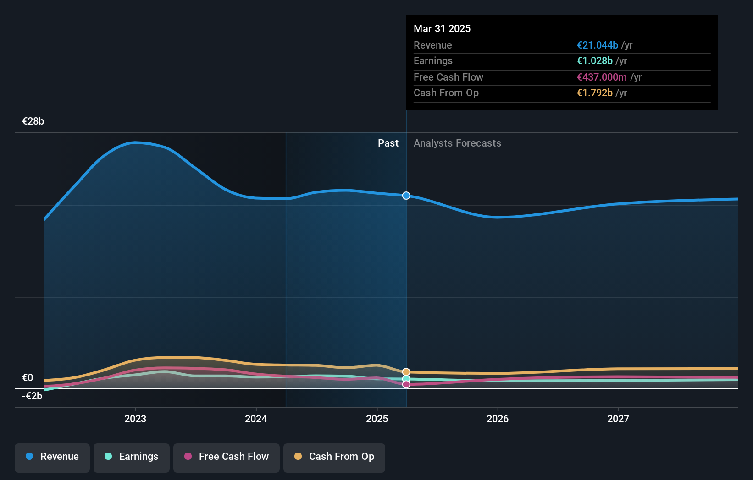Click the teal Earnings data point marker
This screenshot has width=753, height=480.
[406, 379]
